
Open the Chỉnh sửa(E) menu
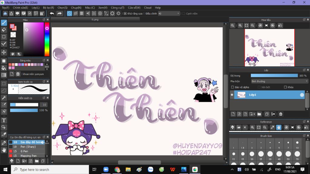click(x=20, y=8)
